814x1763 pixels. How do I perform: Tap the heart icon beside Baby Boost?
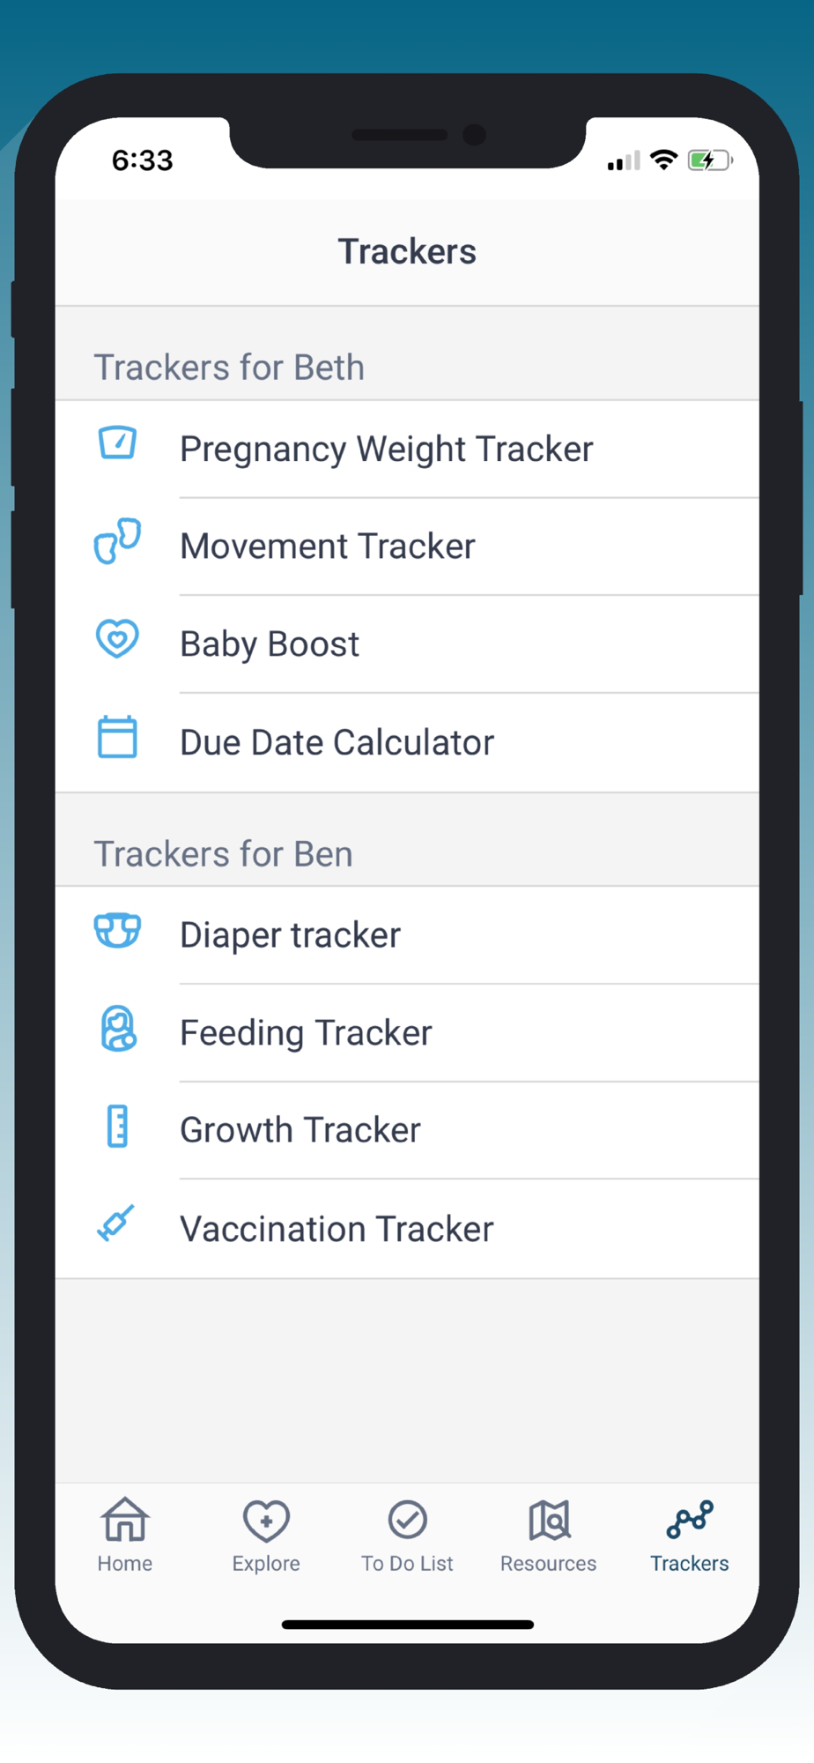[117, 639]
